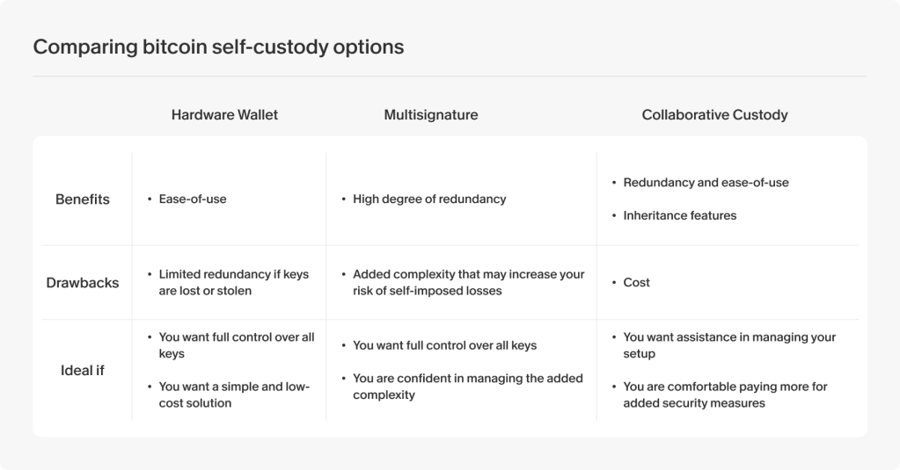Screen dimensions: 900x470
Task: Select the Hardware Wallet column header
Action: (224, 114)
